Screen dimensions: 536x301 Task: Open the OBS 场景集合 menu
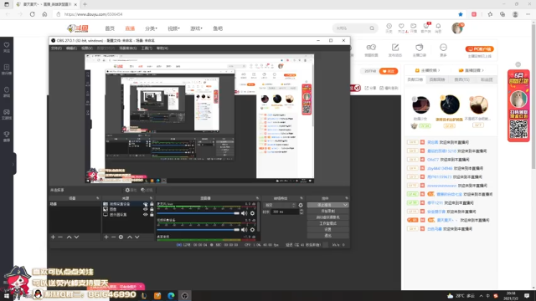[x=128, y=48]
